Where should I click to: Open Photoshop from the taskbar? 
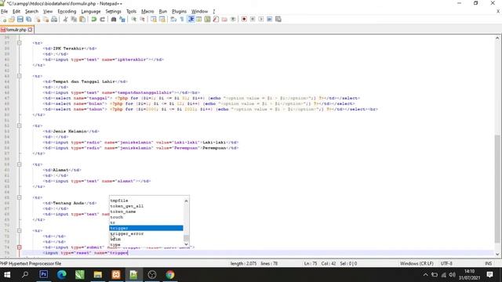[44, 275]
